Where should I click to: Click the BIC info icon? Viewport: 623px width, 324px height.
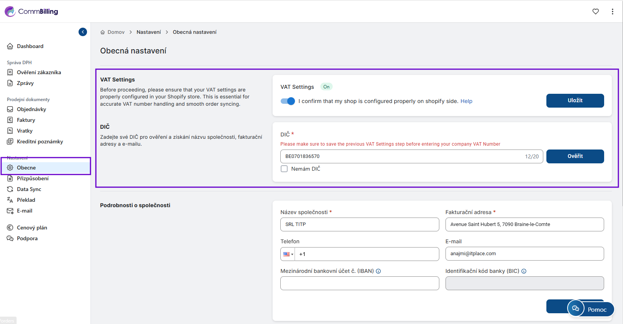[524, 271]
